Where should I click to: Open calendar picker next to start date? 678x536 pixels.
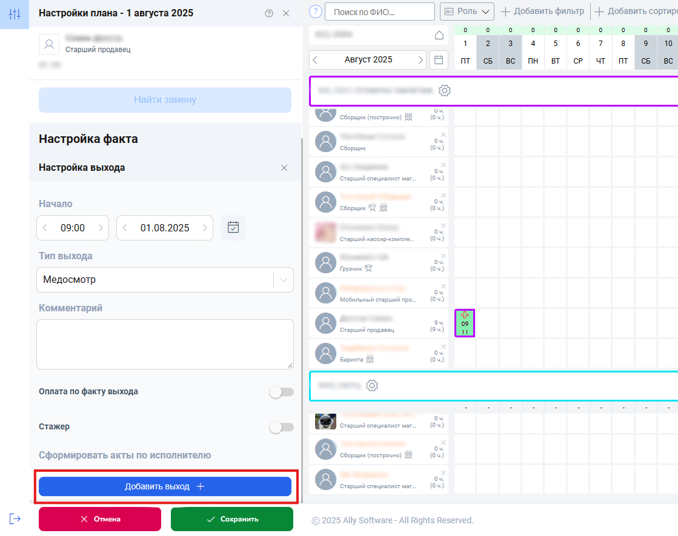pos(233,228)
